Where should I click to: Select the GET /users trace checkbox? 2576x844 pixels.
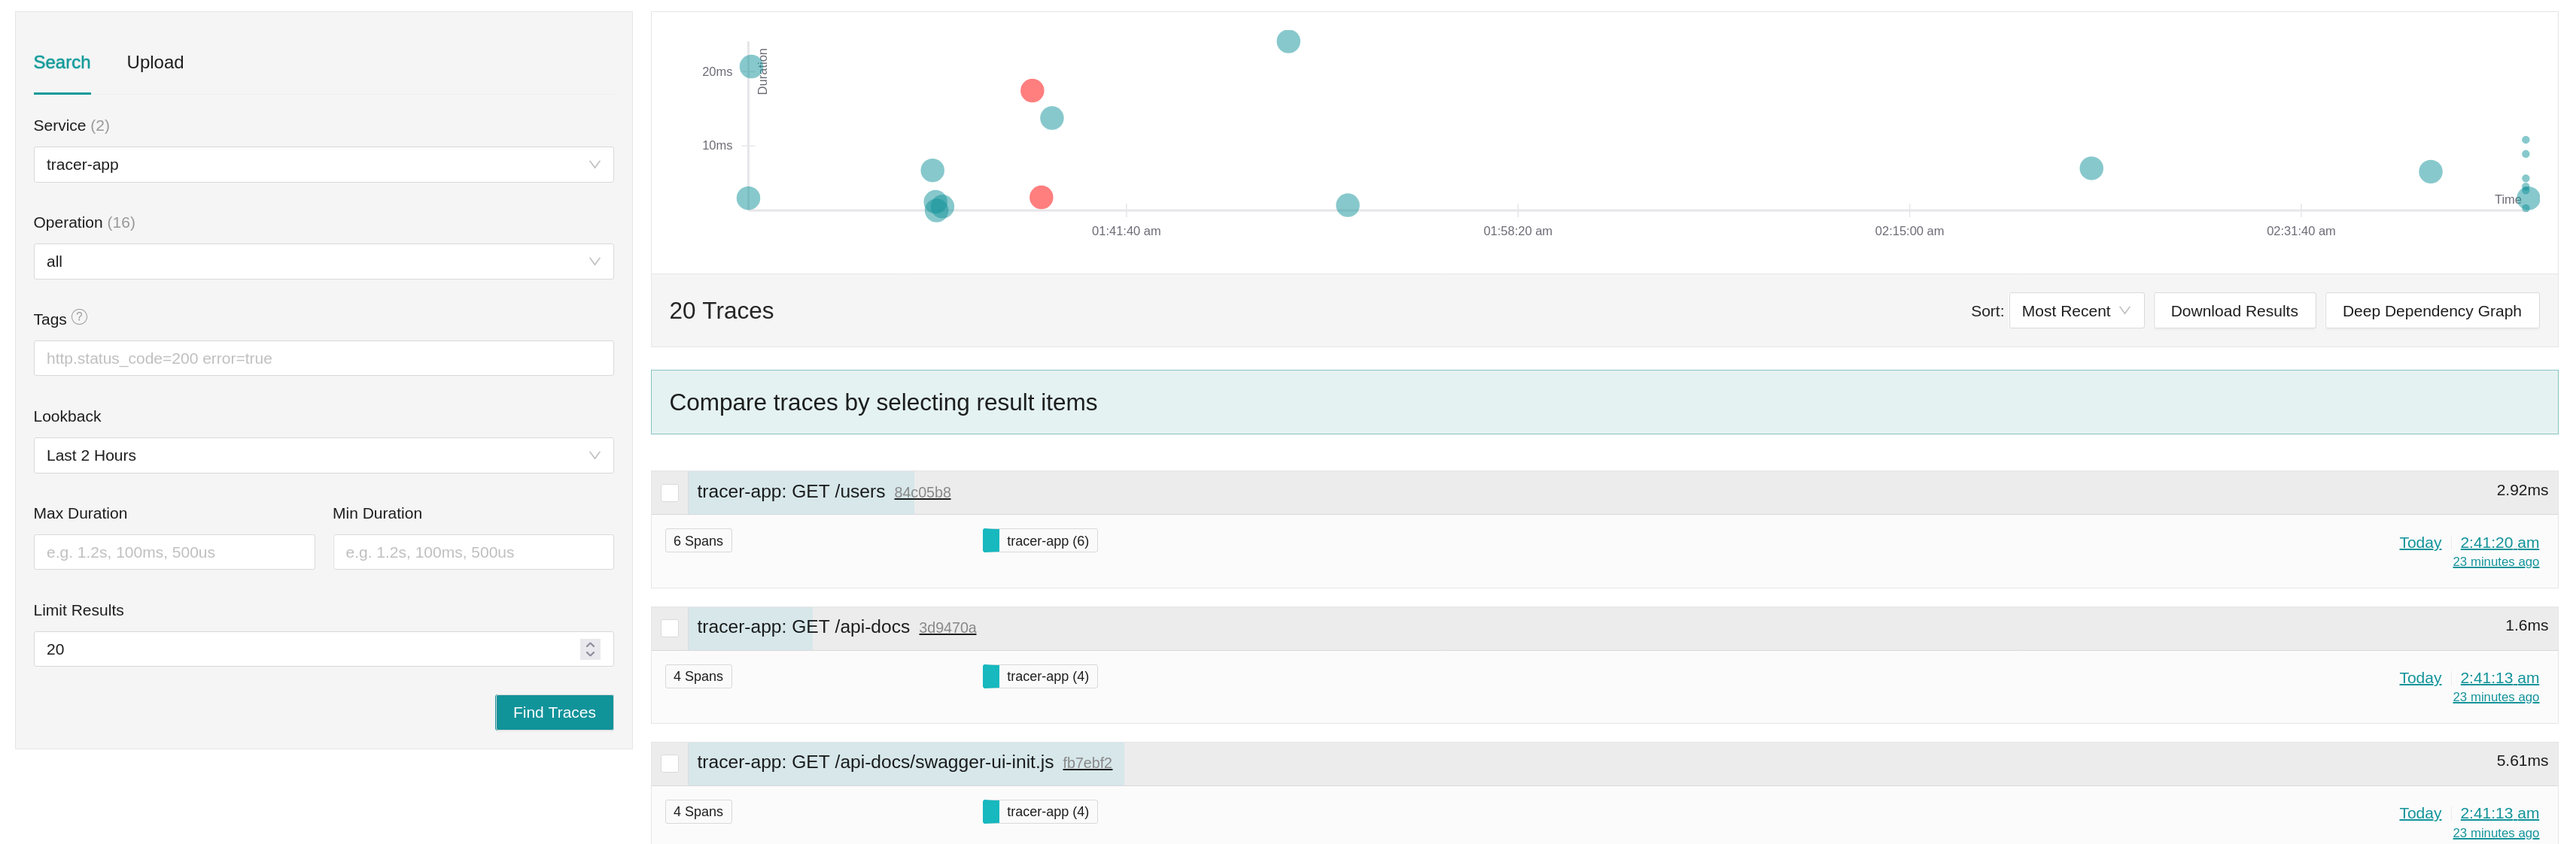(x=670, y=492)
